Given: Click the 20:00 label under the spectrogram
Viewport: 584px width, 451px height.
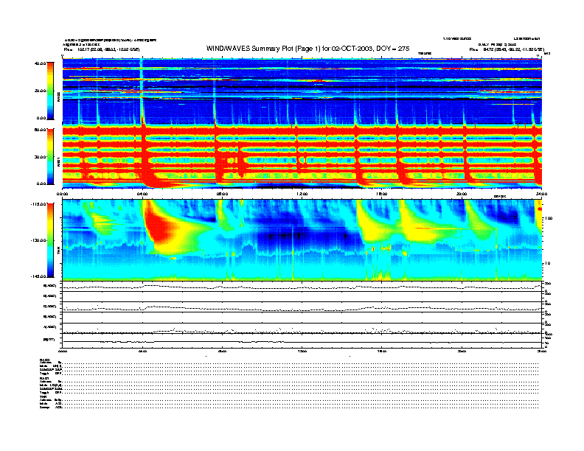Looking at the screenshot, I should 462,194.
